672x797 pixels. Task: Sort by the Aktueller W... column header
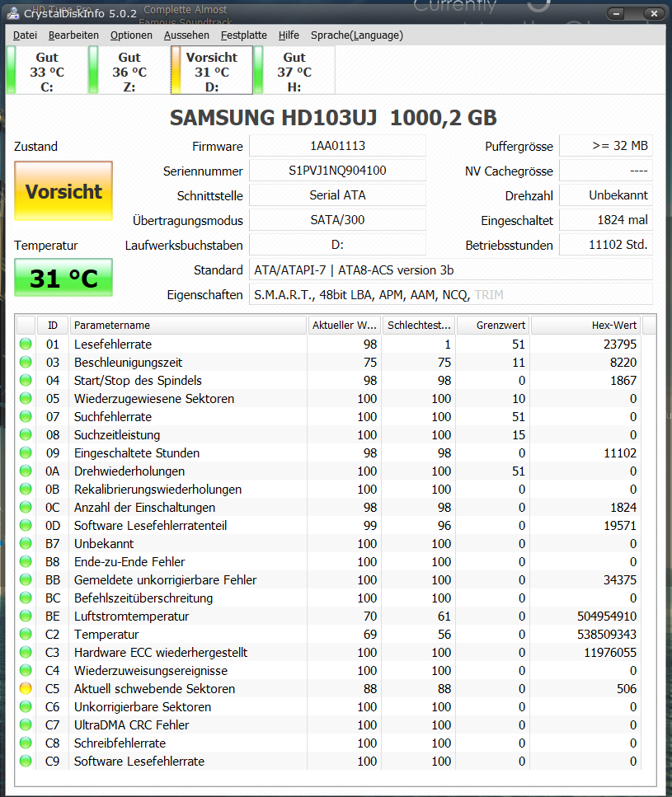coord(344,326)
